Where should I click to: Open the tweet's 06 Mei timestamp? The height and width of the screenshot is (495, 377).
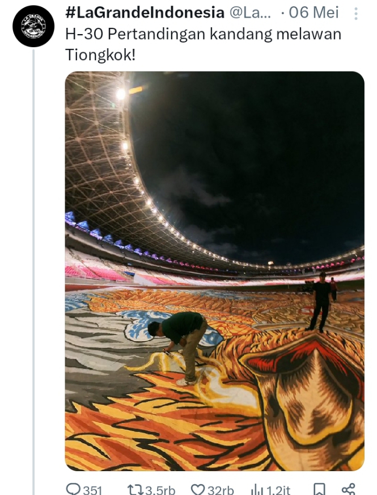pyautogui.click(x=314, y=13)
